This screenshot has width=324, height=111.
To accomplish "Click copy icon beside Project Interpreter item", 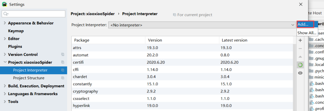I will [63, 70].
